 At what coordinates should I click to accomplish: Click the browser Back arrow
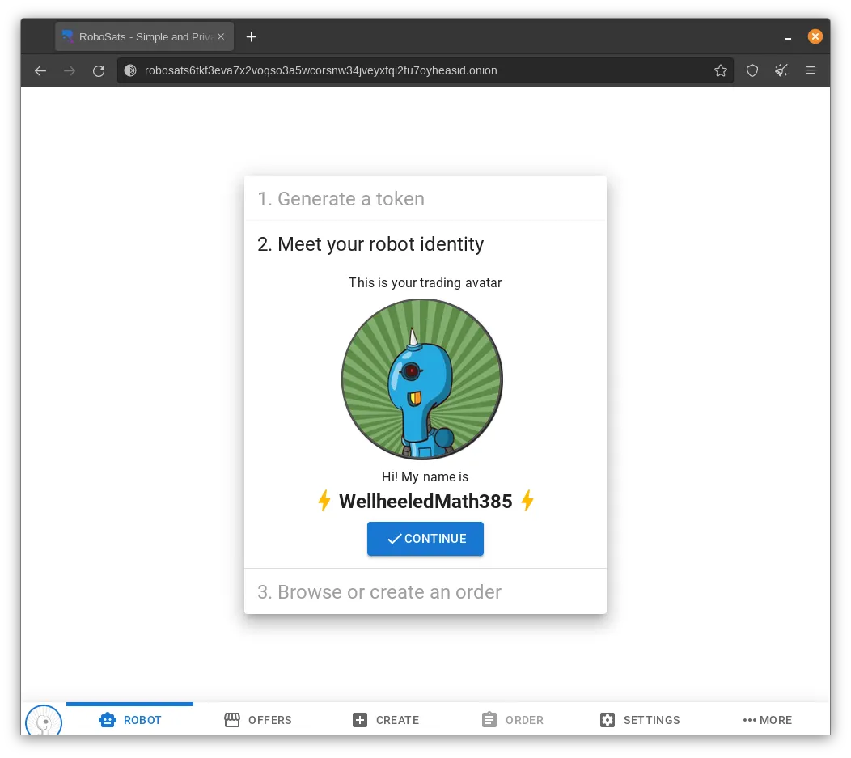(40, 70)
